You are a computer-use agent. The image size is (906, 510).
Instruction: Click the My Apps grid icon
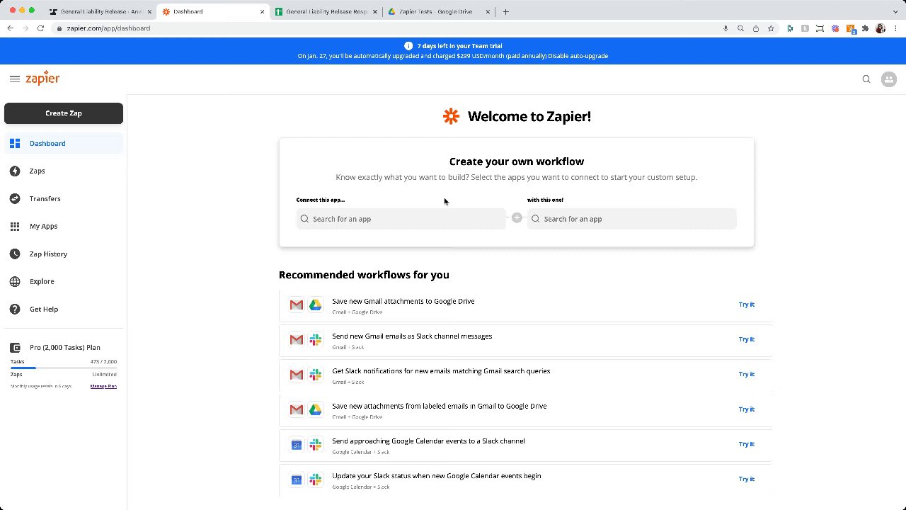[x=15, y=226]
